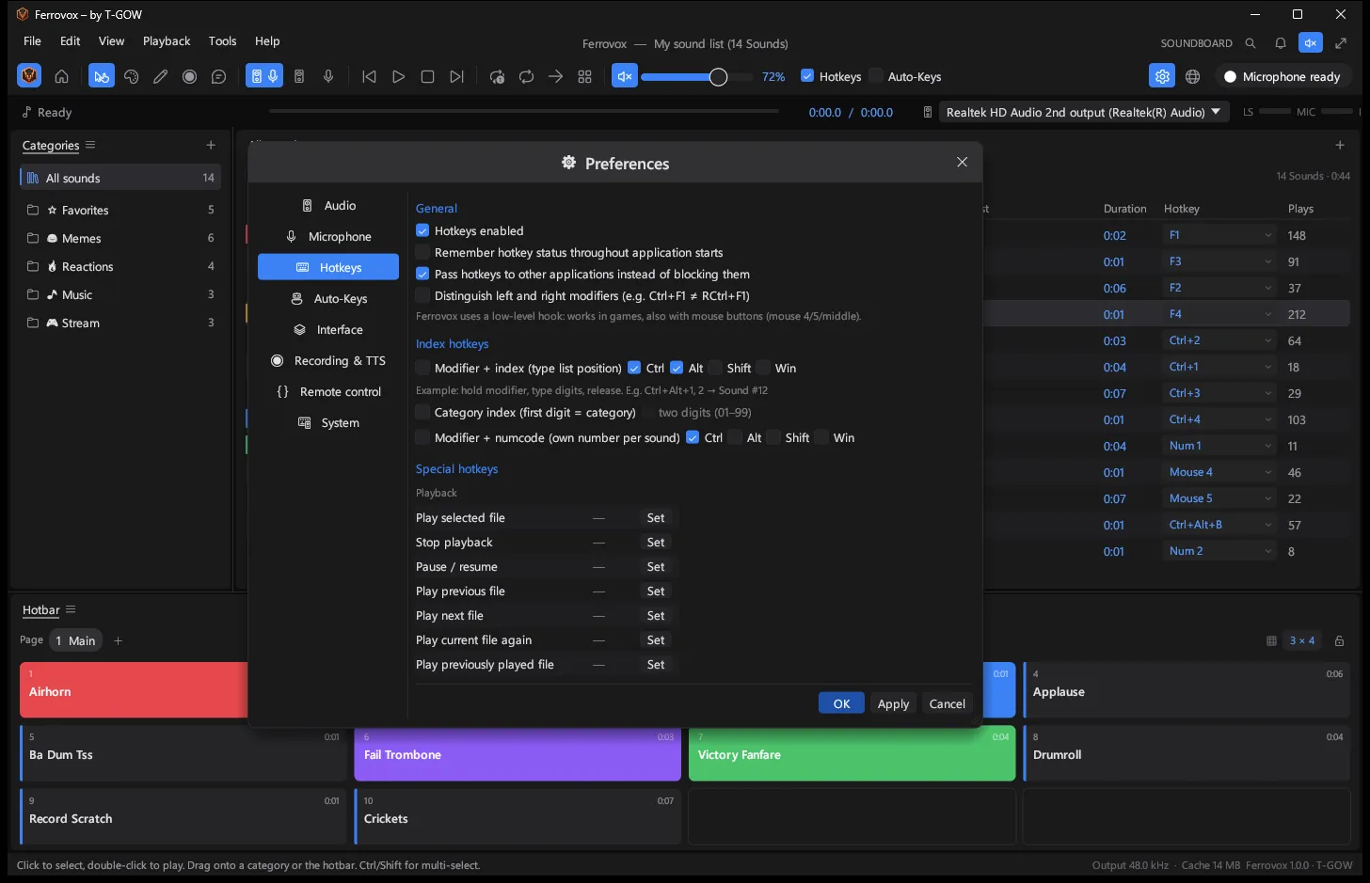This screenshot has height=883, width=1370.
Task: Stop playback with the square stop icon
Action: click(x=427, y=77)
